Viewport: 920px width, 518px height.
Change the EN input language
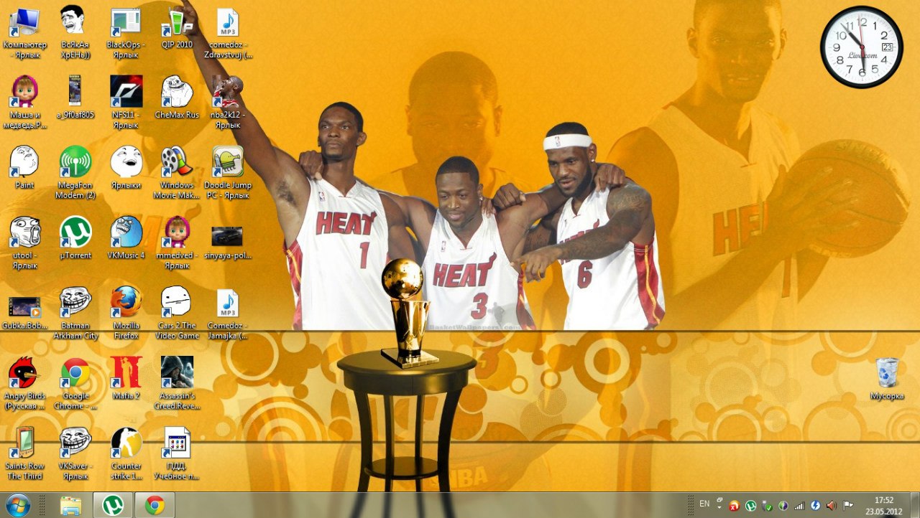(704, 504)
